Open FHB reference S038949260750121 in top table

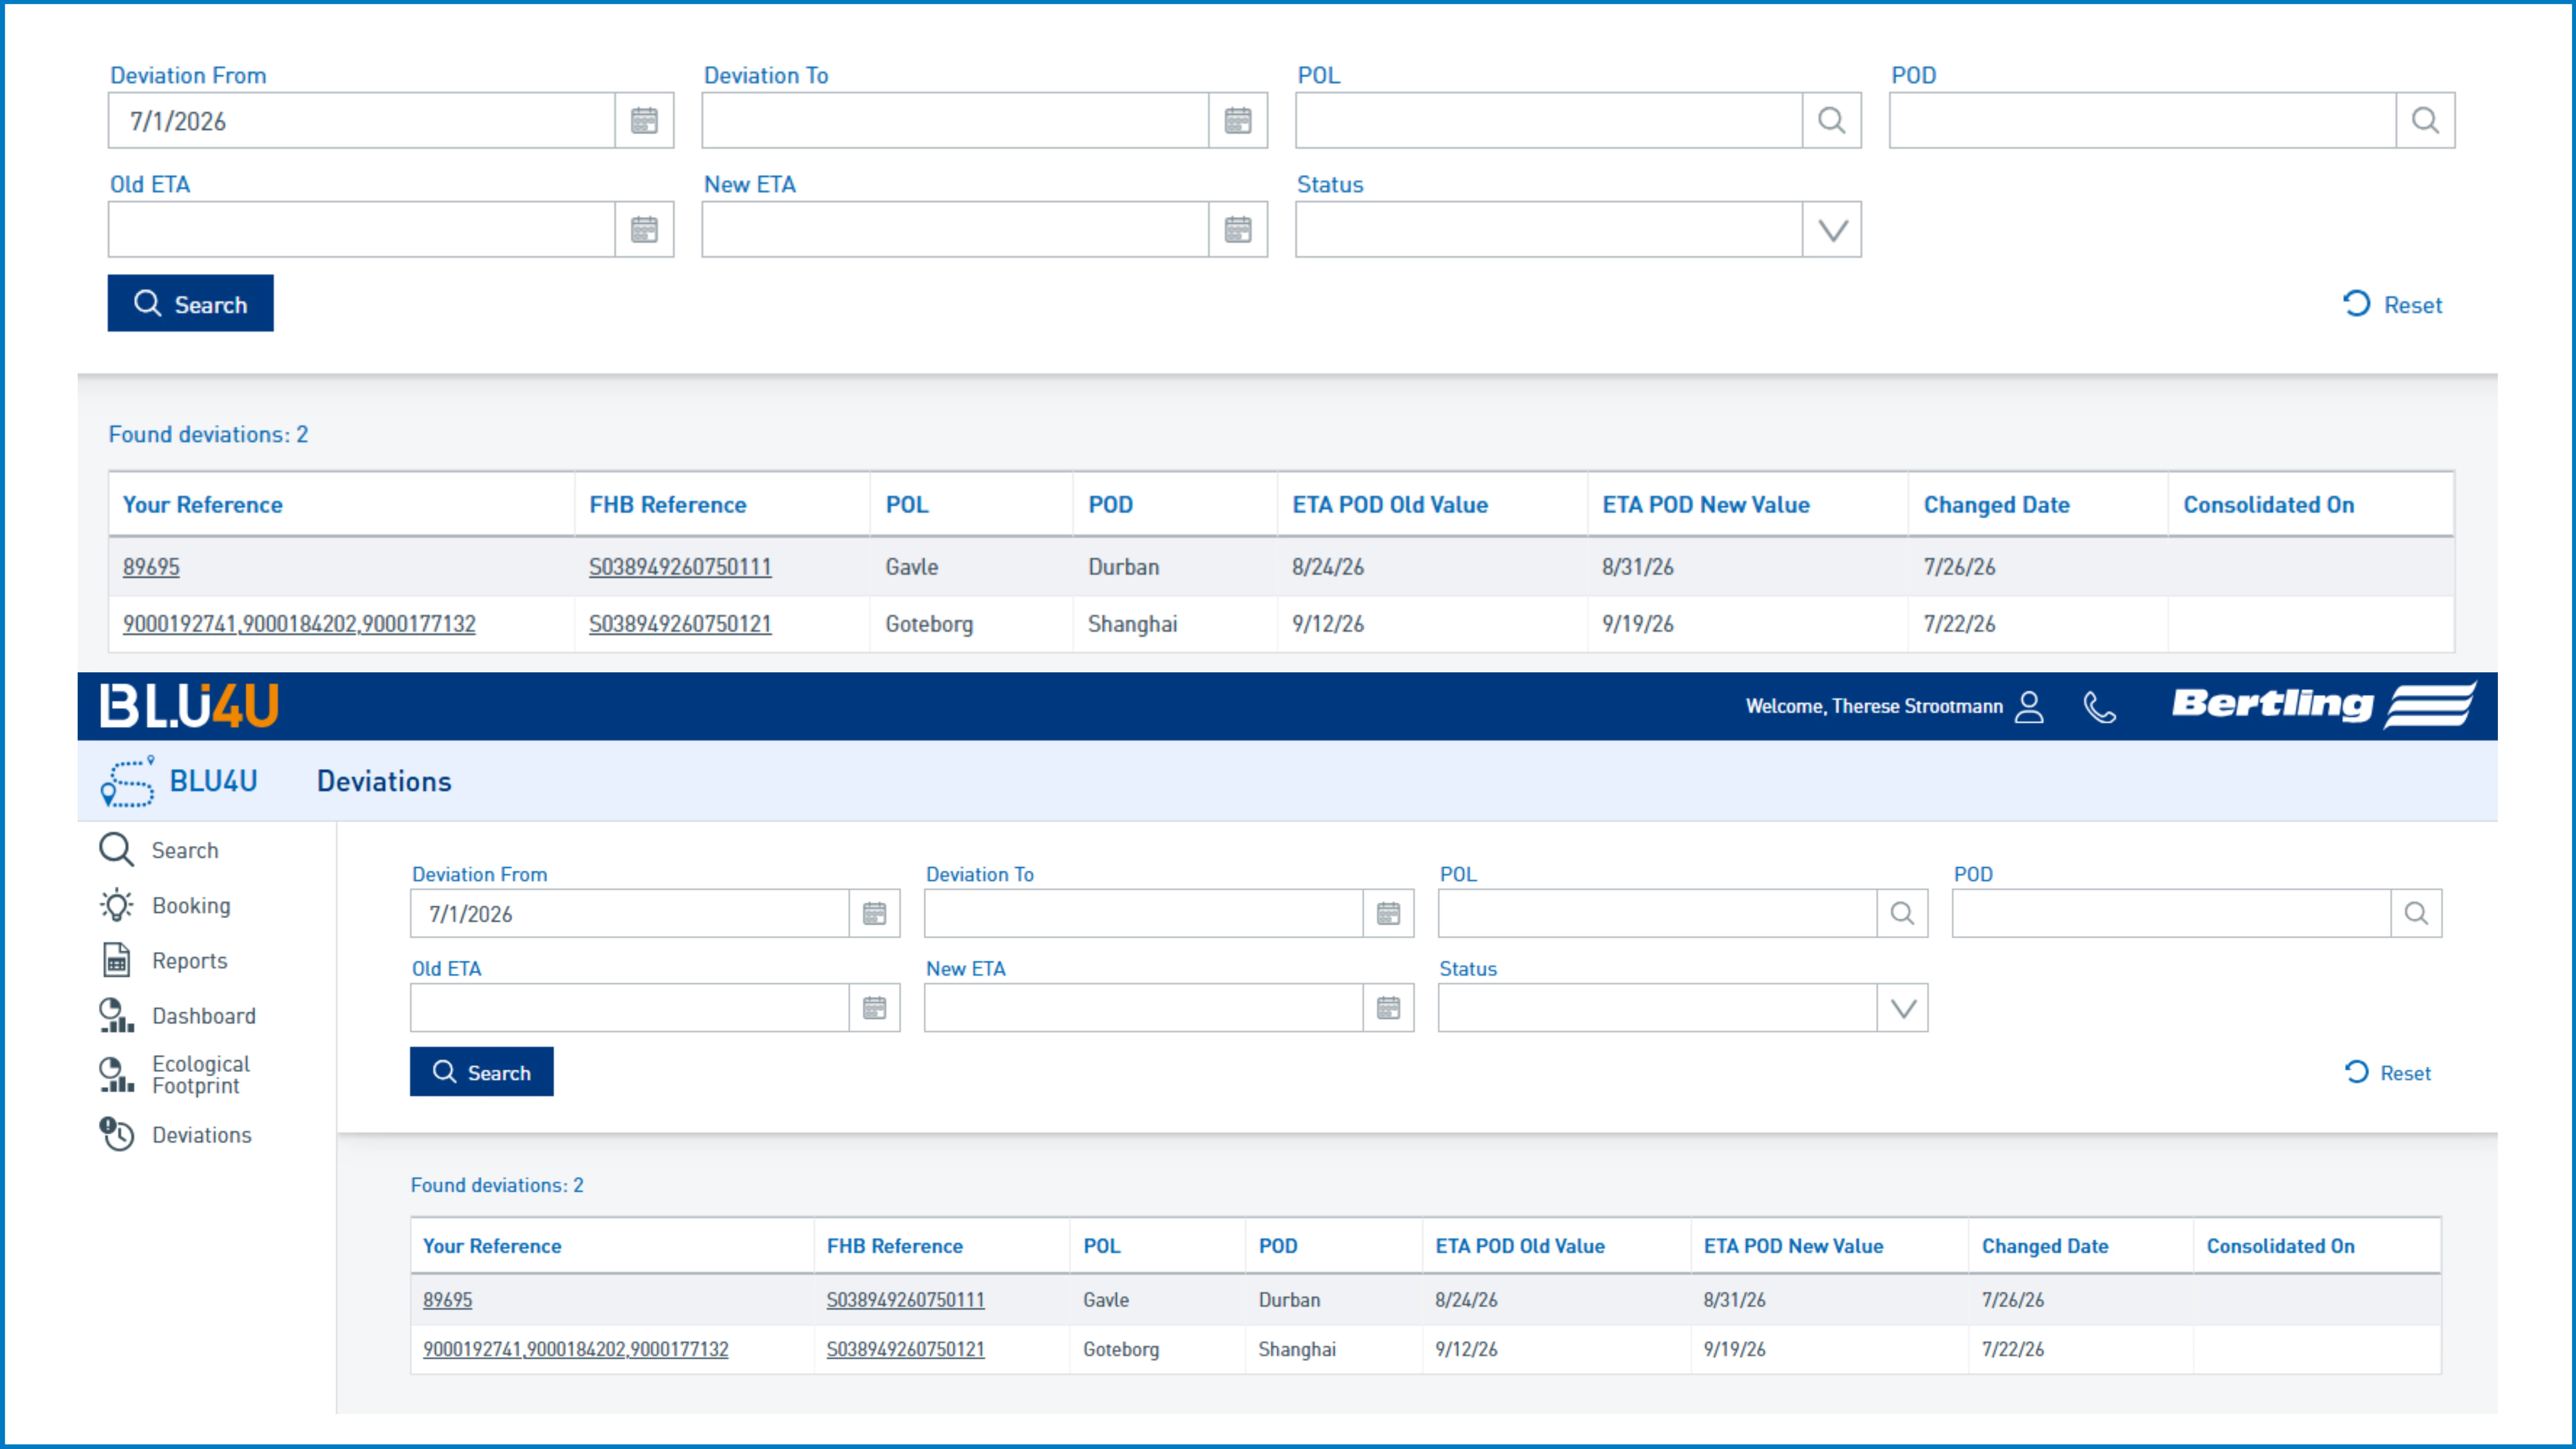(x=680, y=624)
